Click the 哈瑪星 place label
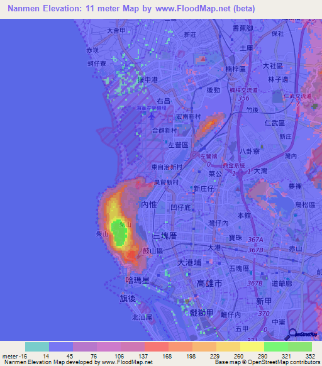 click(x=137, y=280)
